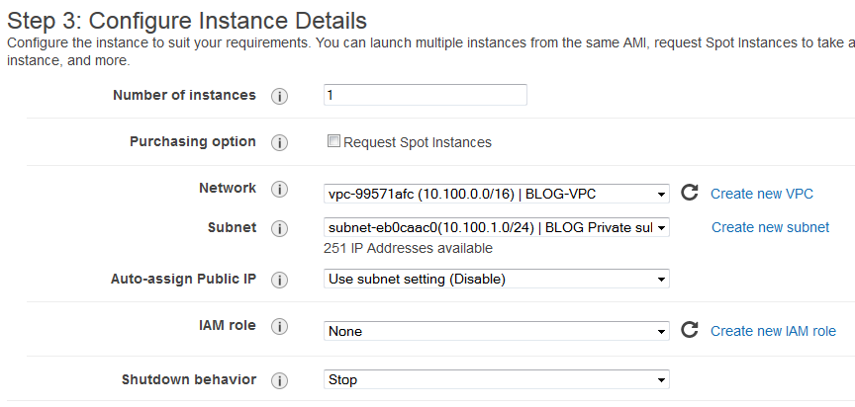The height and width of the screenshot is (407, 855).
Task: Click the Subnet info icon
Action: [279, 228]
